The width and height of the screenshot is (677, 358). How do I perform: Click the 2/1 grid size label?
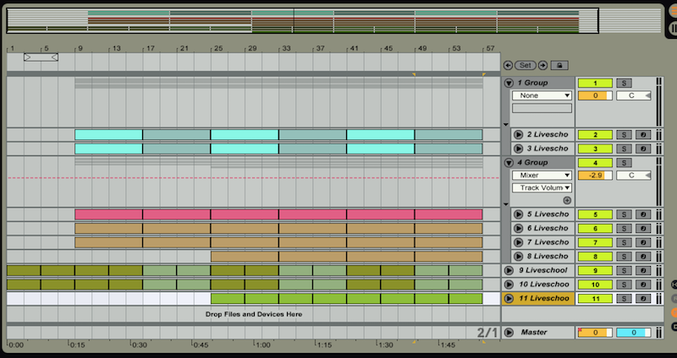pos(487,333)
